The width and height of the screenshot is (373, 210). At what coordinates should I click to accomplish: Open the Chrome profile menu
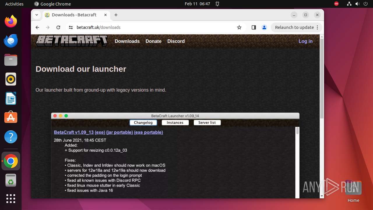[x=264, y=27]
